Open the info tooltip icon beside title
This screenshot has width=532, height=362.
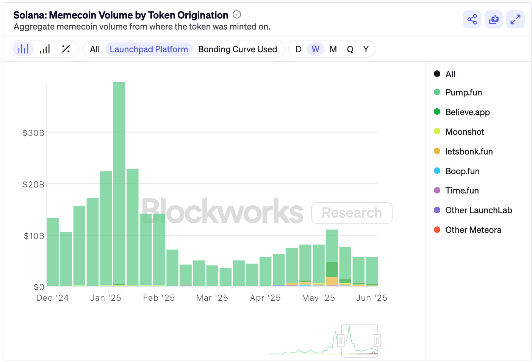point(237,15)
